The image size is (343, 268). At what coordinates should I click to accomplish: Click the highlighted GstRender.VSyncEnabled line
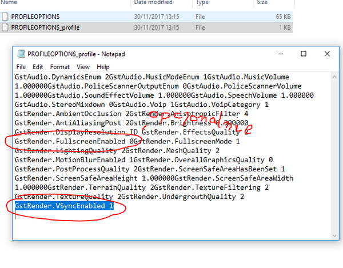(63, 206)
